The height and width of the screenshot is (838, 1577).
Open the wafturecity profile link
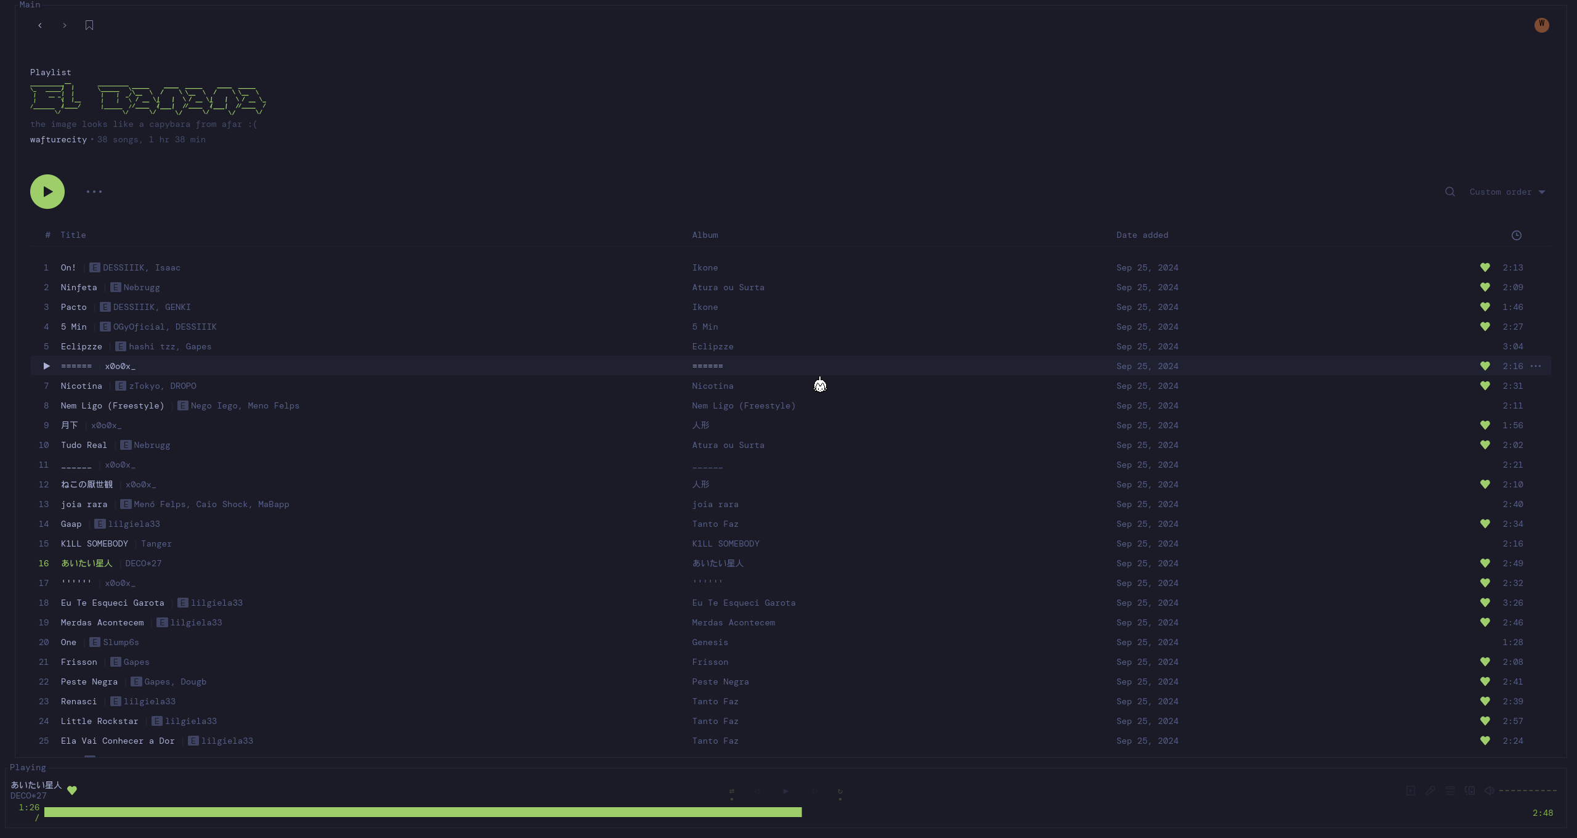pyautogui.click(x=59, y=140)
